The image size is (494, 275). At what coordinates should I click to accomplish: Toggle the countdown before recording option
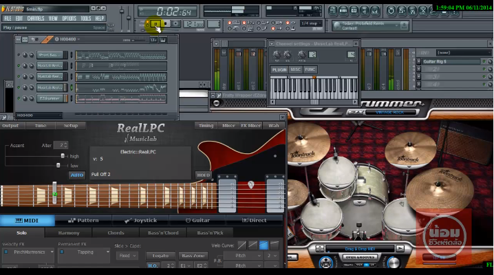[x=244, y=23]
